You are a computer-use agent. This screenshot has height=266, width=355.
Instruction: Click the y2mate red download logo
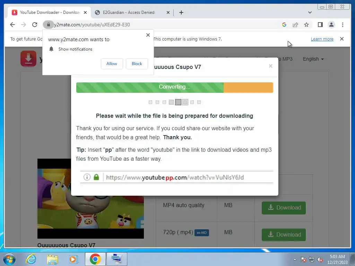(28, 59)
